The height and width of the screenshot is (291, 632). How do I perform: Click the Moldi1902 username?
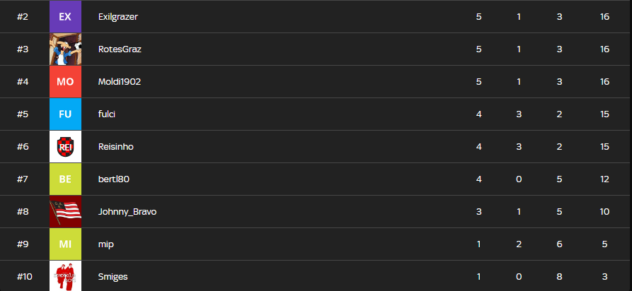[x=119, y=81]
